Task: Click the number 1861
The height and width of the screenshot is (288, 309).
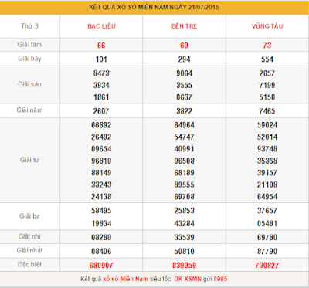Action: (x=101, y=97)
